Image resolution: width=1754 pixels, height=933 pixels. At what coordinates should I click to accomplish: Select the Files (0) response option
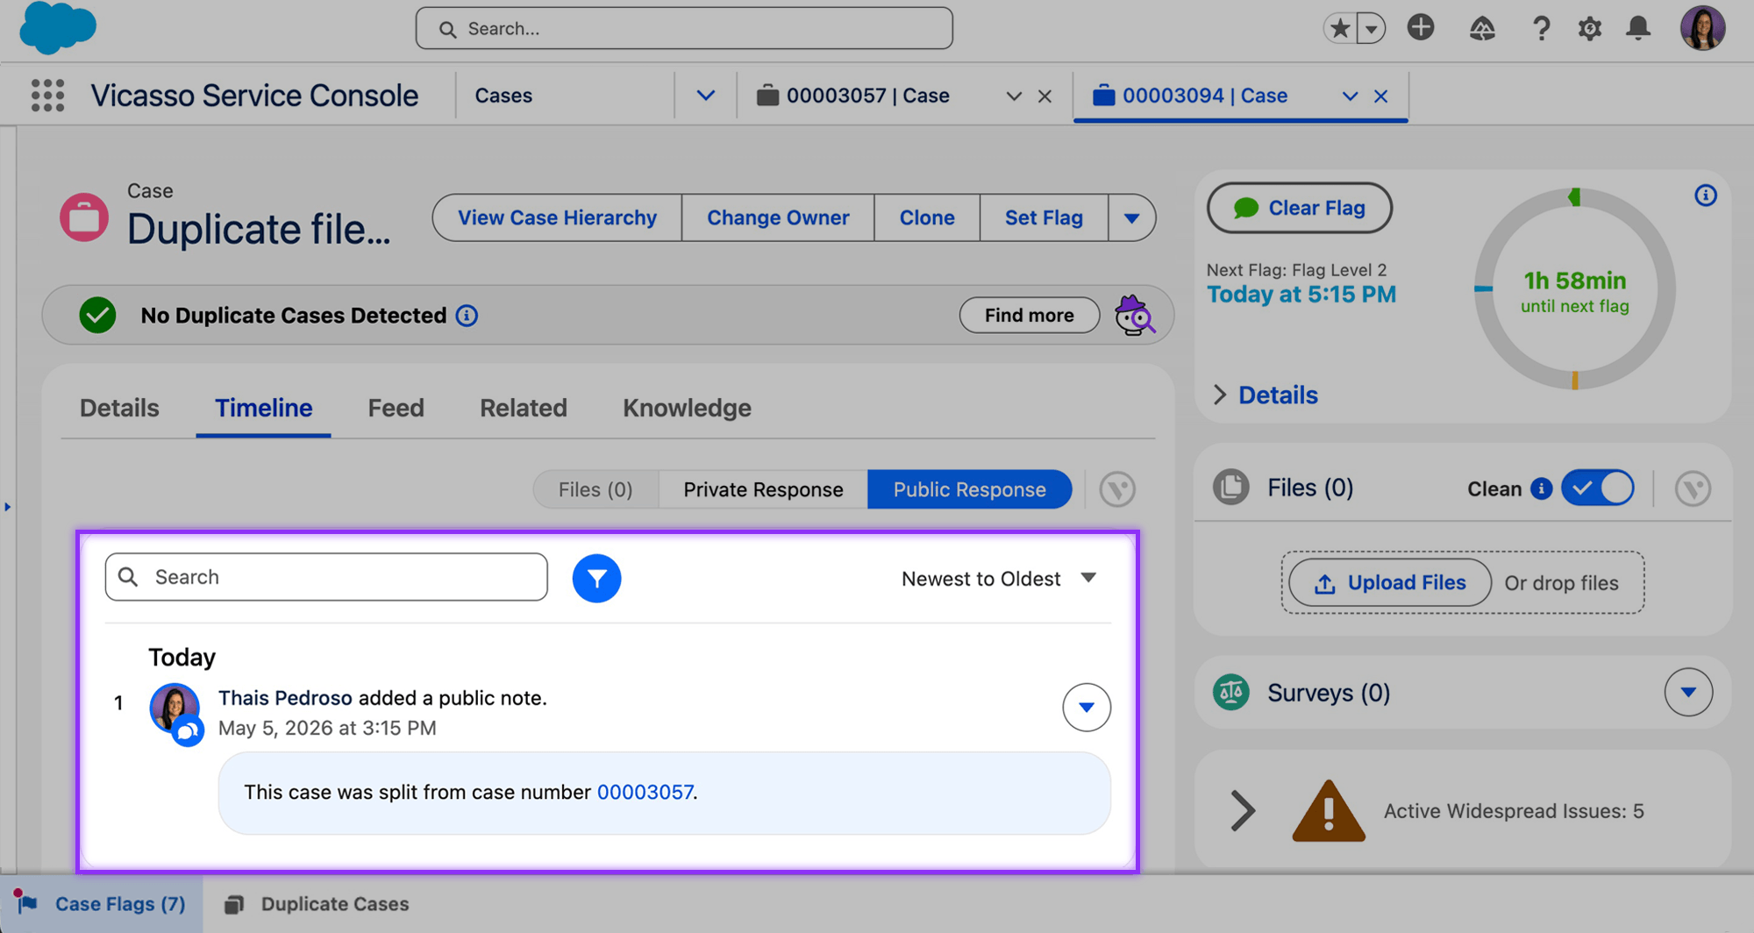(595, 489)
